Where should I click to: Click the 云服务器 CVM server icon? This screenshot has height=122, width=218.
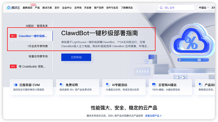pos(15,85)
